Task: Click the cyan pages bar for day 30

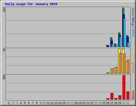Action: pyautogui.click(x=124, y=33)
